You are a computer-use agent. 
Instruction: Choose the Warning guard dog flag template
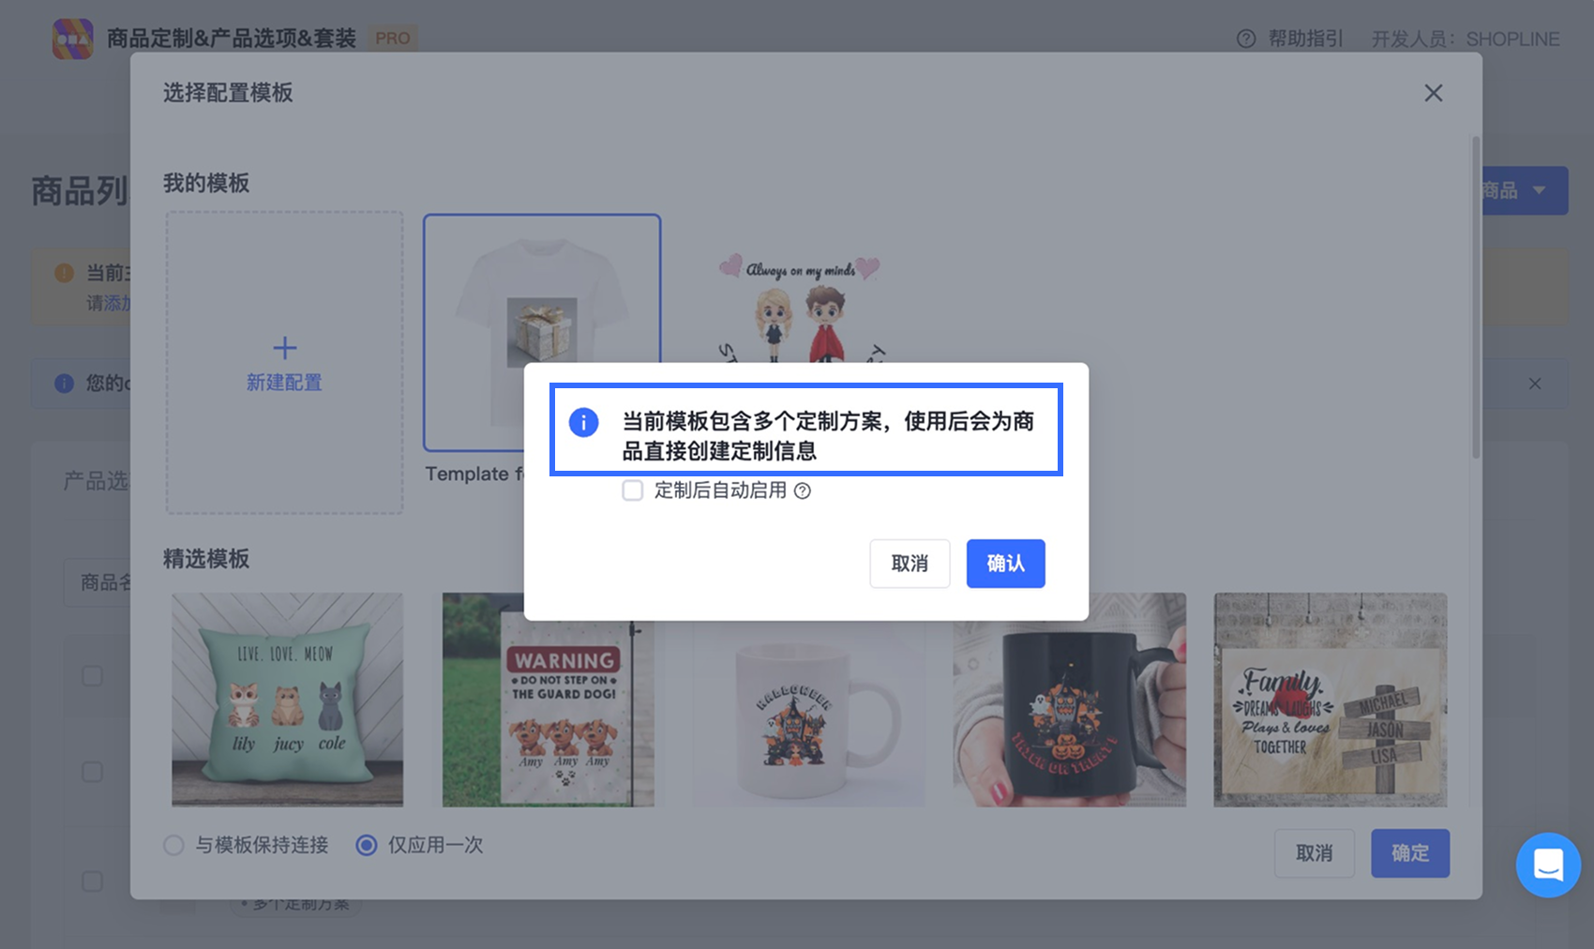click(549, 700)
